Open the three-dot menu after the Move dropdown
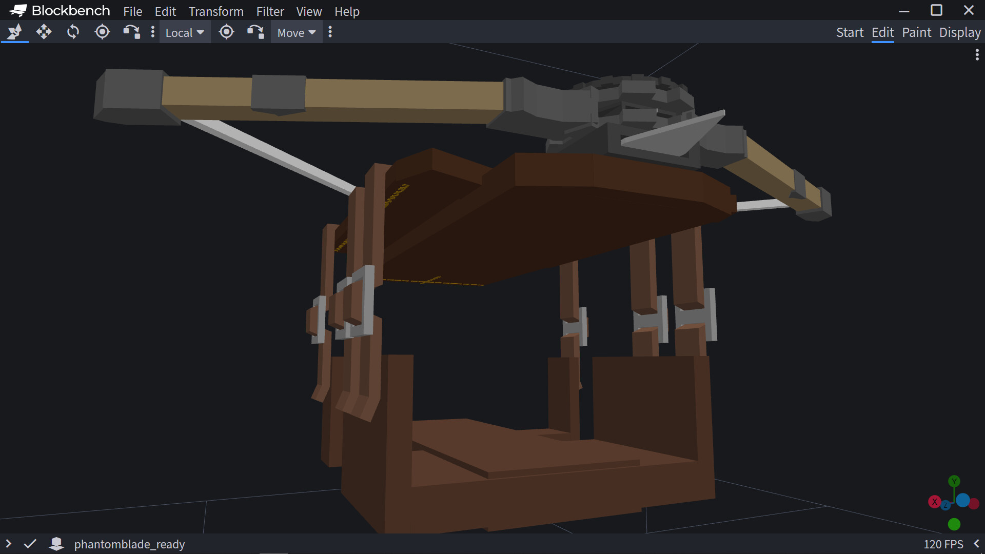 tap(330, 32)
